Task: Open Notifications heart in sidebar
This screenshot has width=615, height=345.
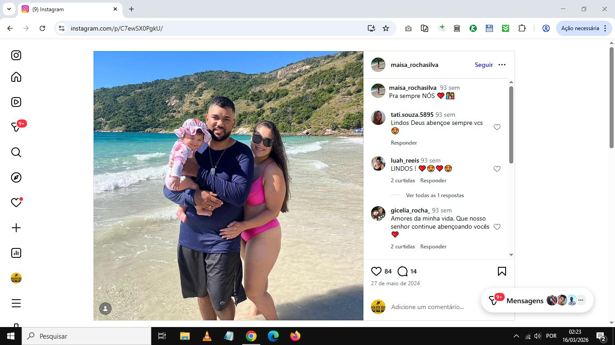Action: [16, 203]
